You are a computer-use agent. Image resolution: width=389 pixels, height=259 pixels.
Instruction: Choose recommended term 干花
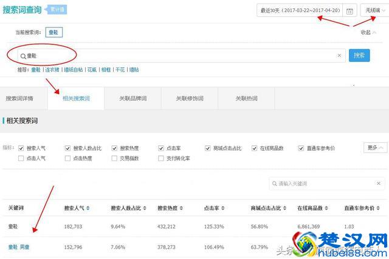(x=120, y=70)
